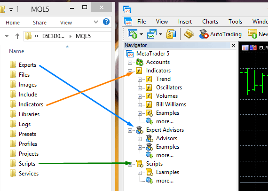Viewport: 268px width, 191px height.
Task: Click the Files folder icon
Action: [13, 75]
